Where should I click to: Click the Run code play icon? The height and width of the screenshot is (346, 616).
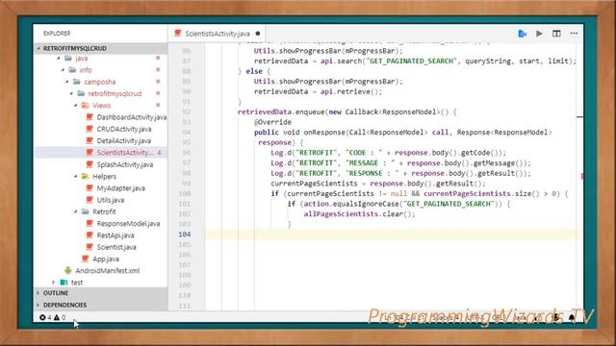point(539,34)
